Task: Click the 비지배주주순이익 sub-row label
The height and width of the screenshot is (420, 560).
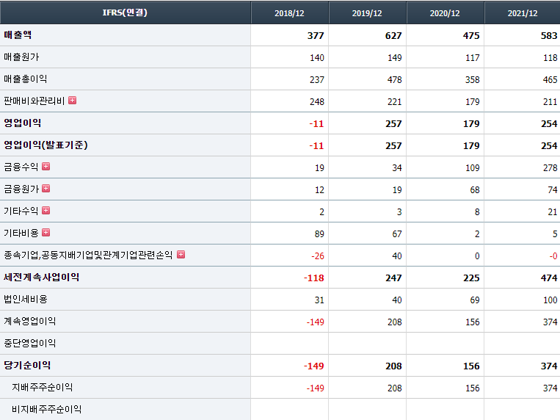Action: tap(46, 409)
